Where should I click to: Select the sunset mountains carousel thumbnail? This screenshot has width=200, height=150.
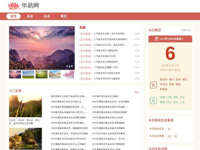15,74
